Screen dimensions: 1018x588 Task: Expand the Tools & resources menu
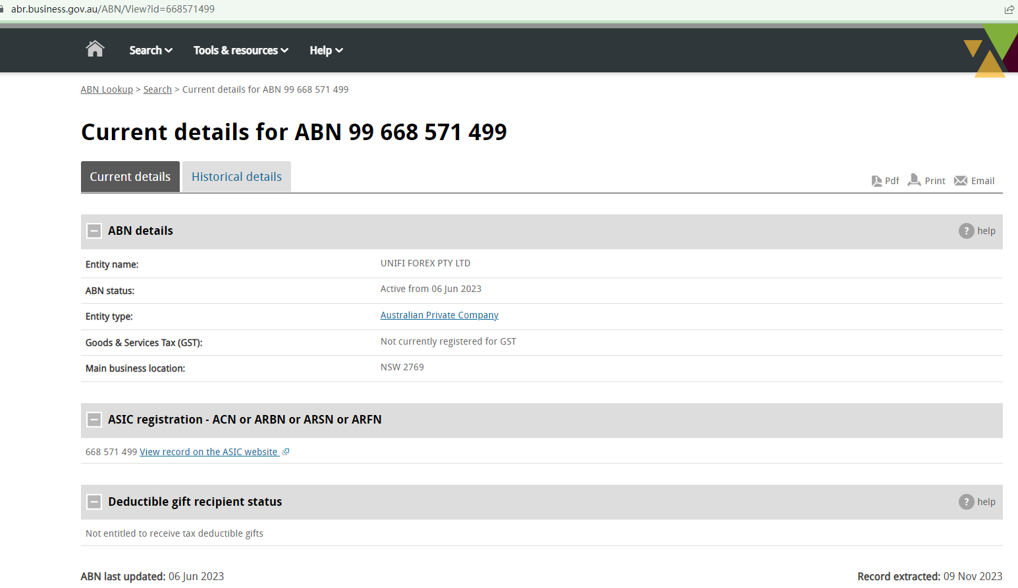(x=240, y=51)
